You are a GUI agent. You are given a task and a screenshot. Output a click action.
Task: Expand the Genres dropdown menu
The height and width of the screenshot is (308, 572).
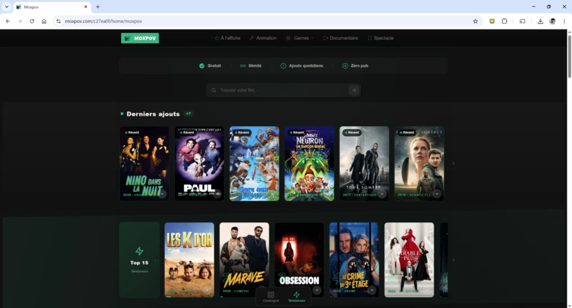(300, 38)
